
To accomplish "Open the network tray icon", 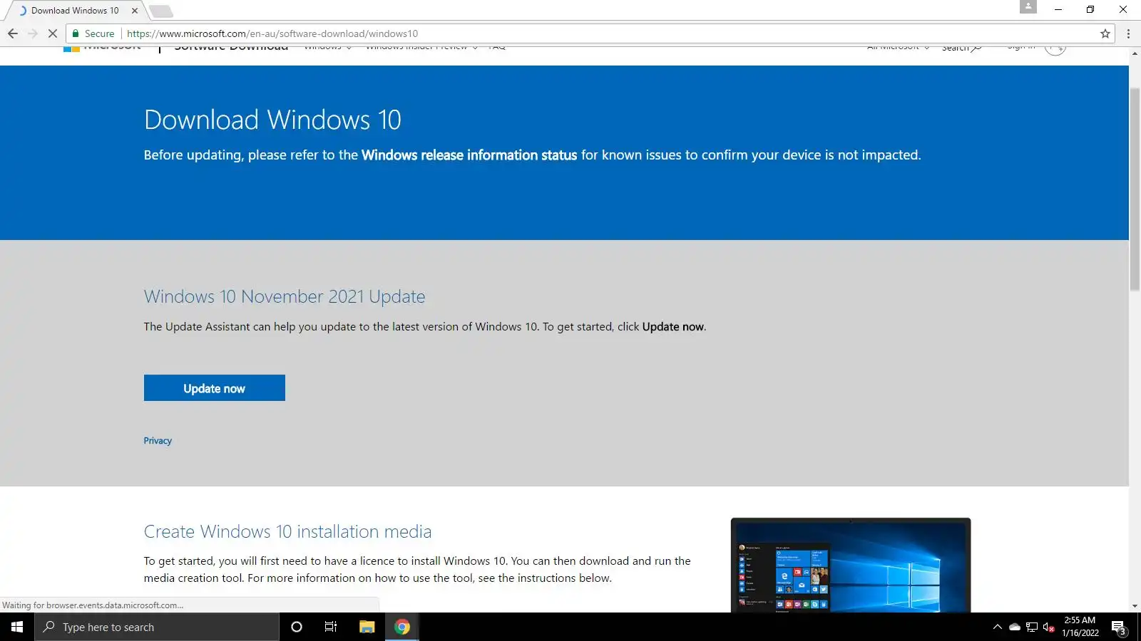I will pos(1032,627).
